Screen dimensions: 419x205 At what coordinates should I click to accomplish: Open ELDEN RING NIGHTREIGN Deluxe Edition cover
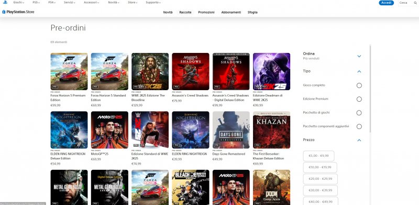pos(69,130)
